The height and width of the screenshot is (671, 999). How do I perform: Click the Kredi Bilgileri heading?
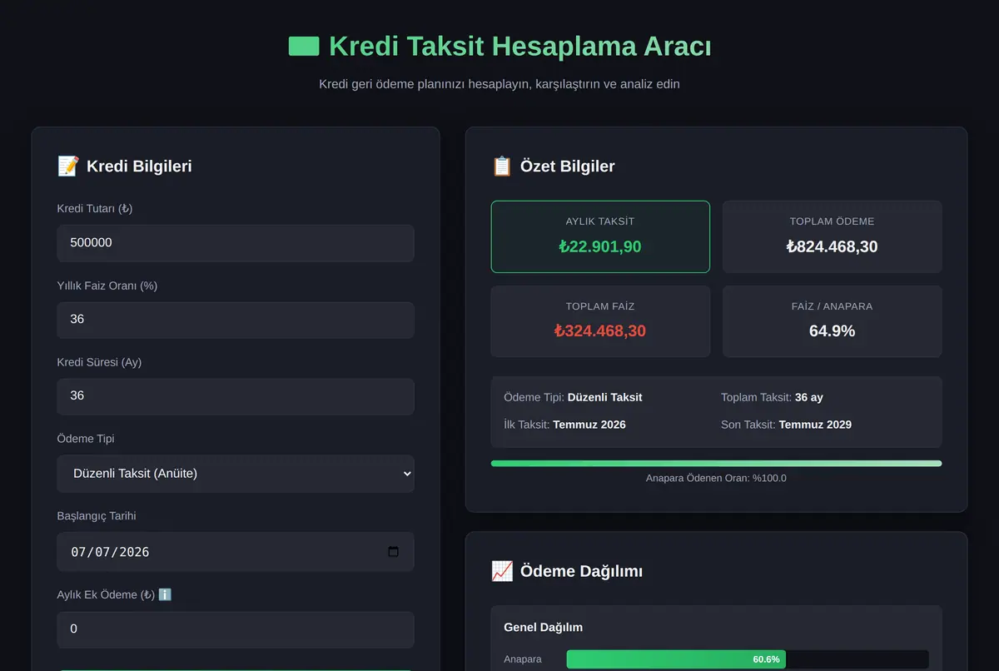coord(139,166)
